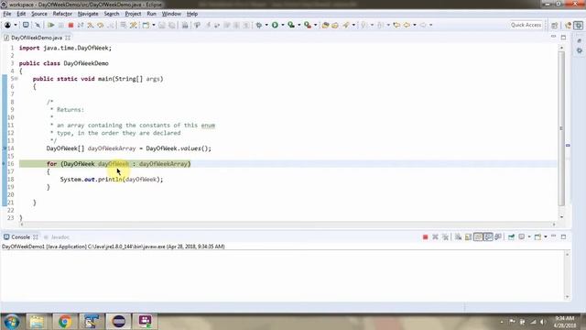The width and height of the screenshot is (586, 330).
Task: Click the Open Type icon
Action: (325, 25)
